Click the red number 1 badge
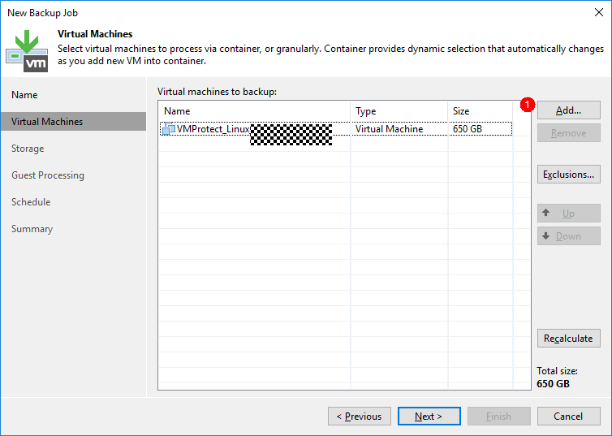This screenshot has width=612, height=436. [527, 105]
